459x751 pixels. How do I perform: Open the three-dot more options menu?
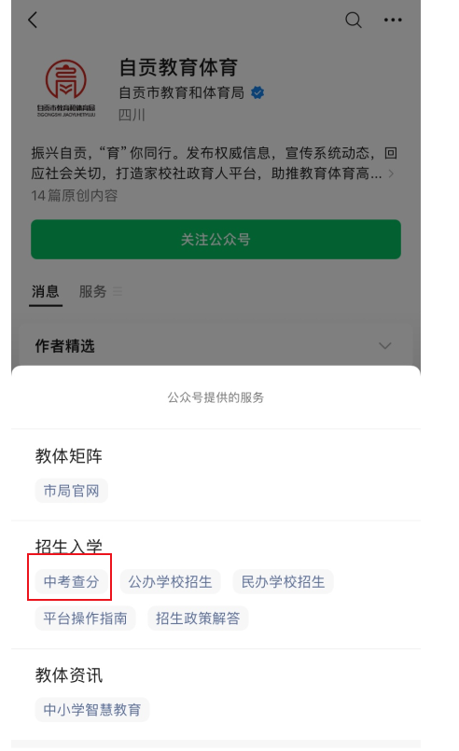pyautogui.click(x=393, y=20)
